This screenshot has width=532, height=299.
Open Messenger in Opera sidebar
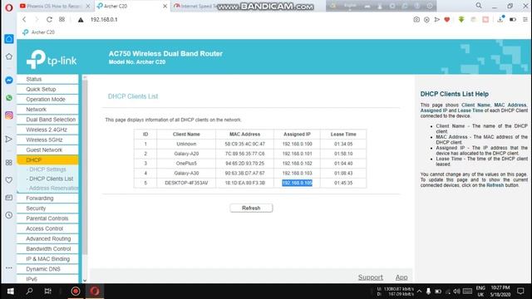point(9,80)
